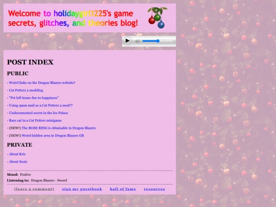276x207 pixels.
Task: Open the private 'About Susie' post
Action: (x=18, y=162)
